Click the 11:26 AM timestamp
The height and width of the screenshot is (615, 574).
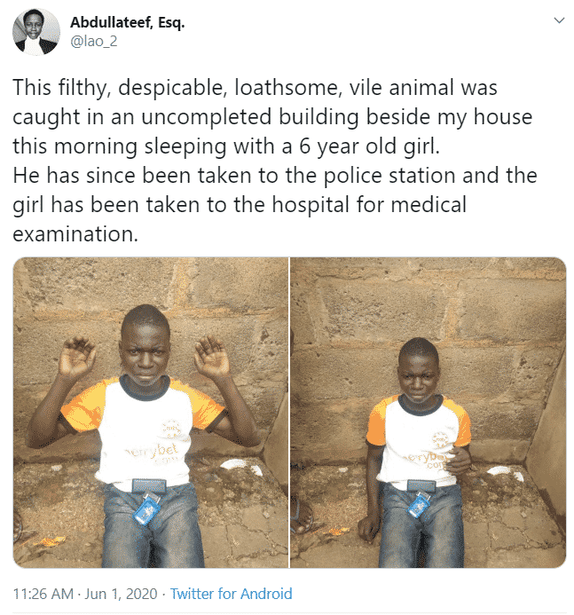point(38,594)
